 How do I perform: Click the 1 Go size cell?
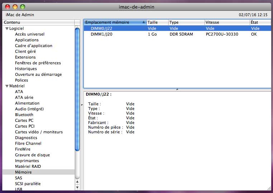click(x=152, y=34)
